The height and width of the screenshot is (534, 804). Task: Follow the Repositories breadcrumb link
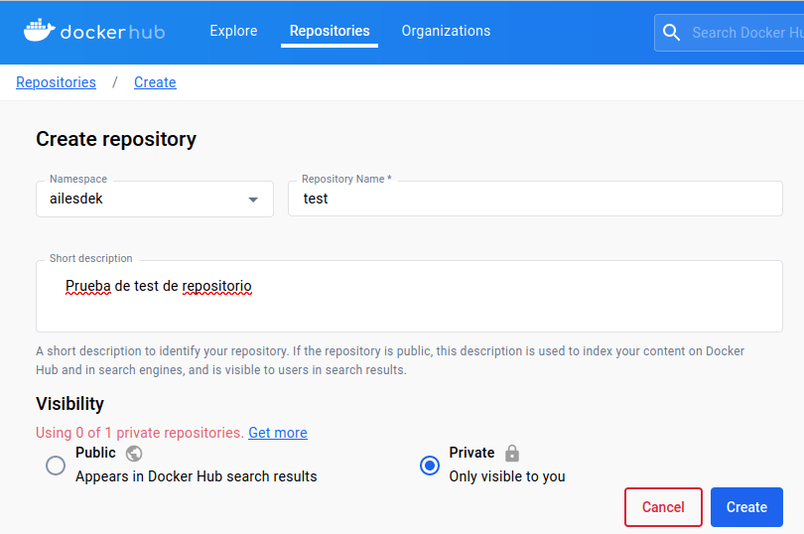(56, 82)
